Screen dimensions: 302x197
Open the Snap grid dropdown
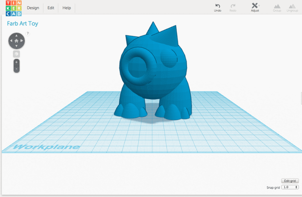click(x=290, y=187)
